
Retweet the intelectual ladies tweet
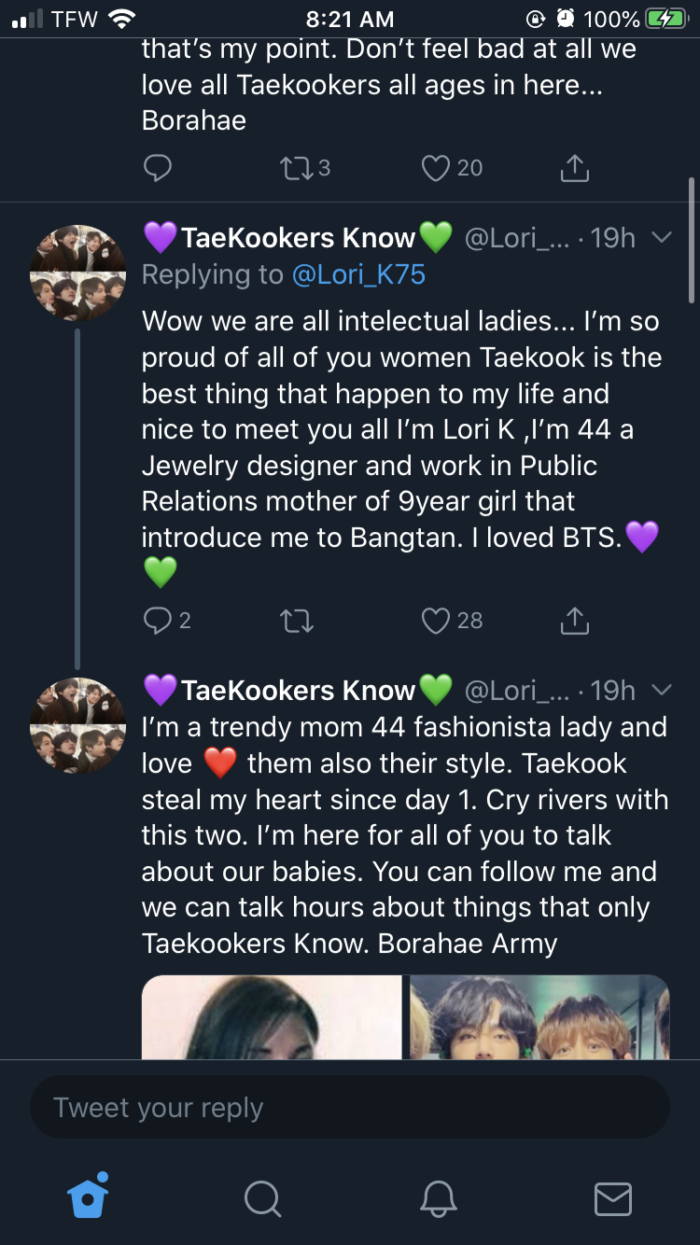coord(297,621)
